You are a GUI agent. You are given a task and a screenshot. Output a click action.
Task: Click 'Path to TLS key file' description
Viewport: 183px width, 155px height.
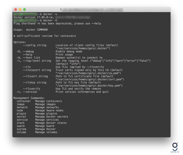71,82
